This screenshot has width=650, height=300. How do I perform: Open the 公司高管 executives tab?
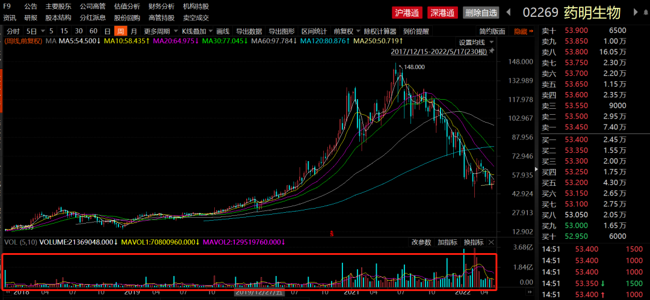click(x=93, y=6)
